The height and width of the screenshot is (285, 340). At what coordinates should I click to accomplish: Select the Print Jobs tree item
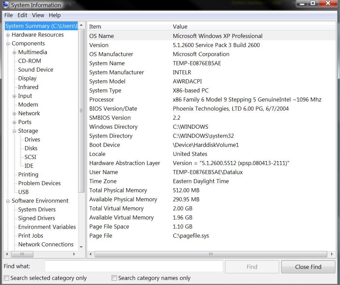point(31,236)
